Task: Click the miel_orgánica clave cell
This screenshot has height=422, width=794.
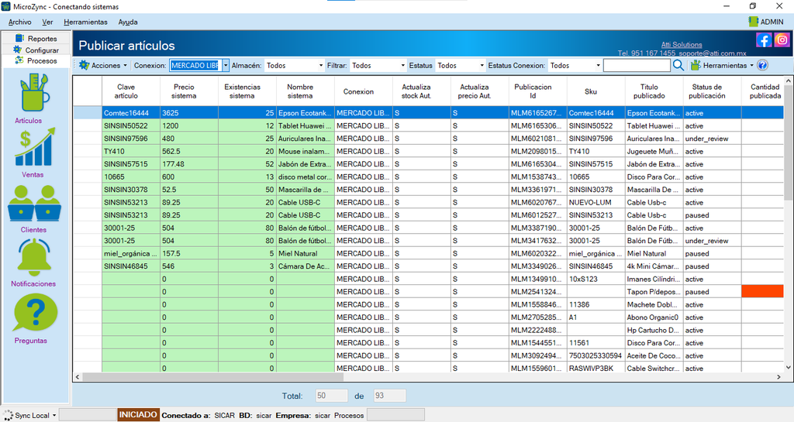Action: 131,253
